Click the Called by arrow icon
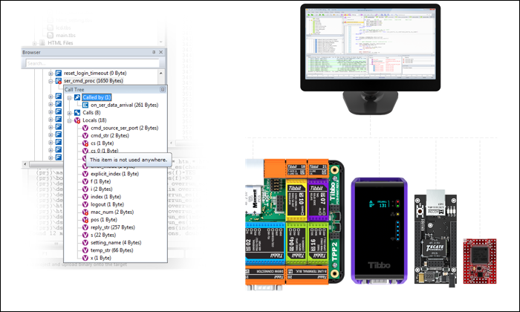520x312 pixels. (x=77, y=97)
